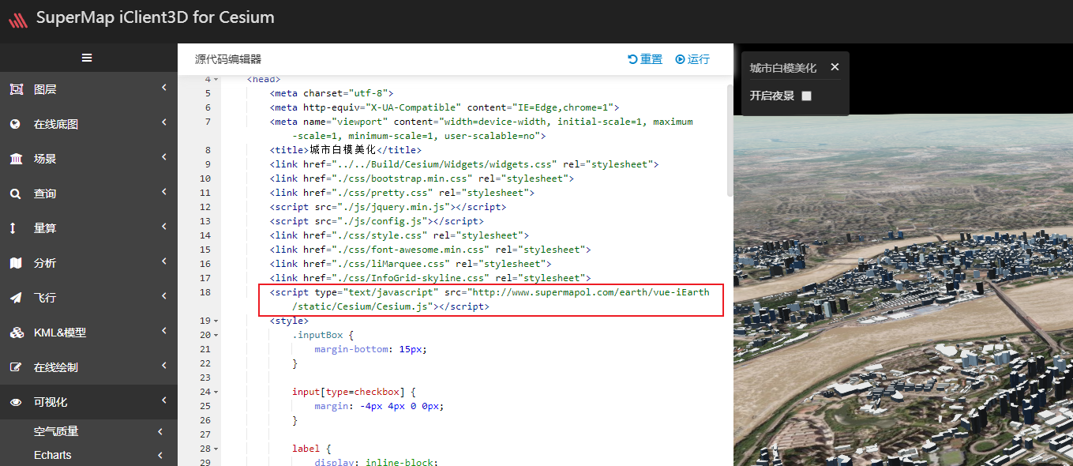Viewport: 1073px width, 466px height.
Task: Fold the input checkbox rule at line 24
Action: [x=216, y=392]
